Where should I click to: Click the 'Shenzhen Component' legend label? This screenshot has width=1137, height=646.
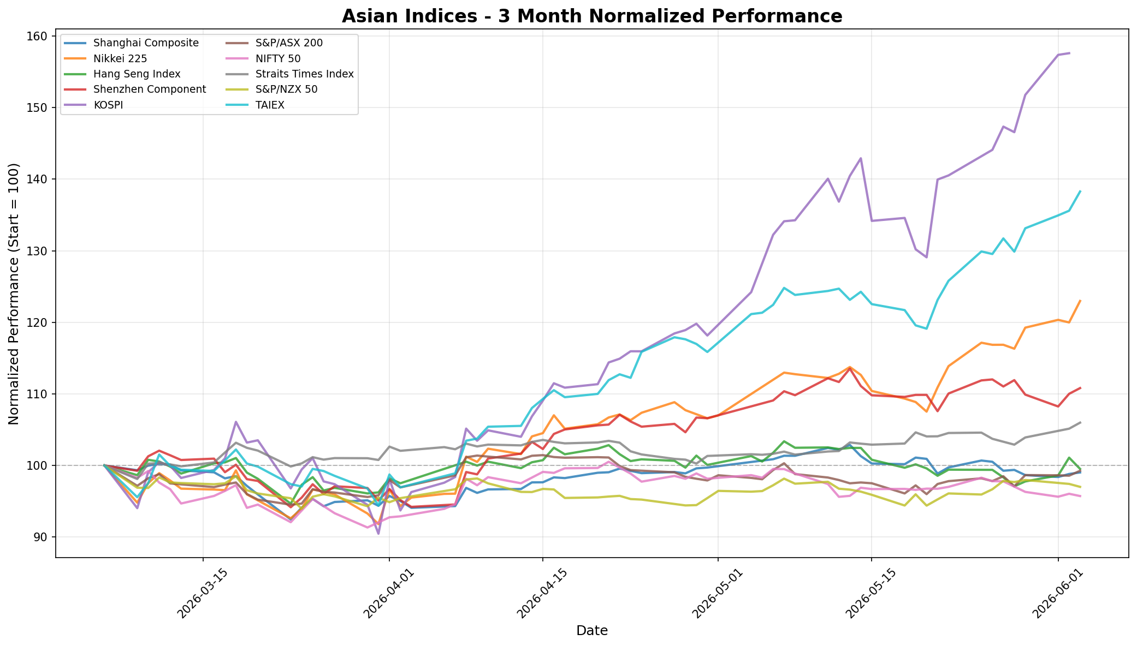point(150,89)
